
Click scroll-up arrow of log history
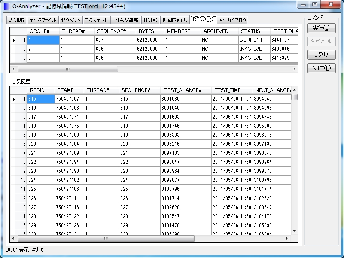295,90
